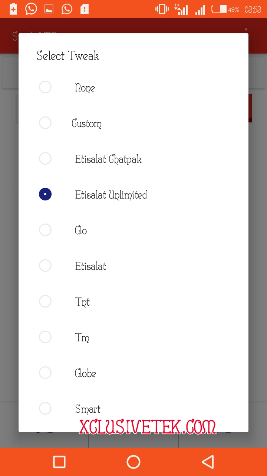This screenshot has width=267, height=476.
Task: Select the plain Etisalat radio button
Action: (45, 266)
